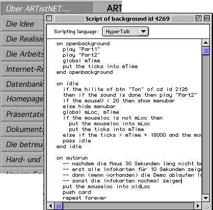Click the close box of script window
Viewport: 213px width, 210px height.
click(x=49, y=18)
